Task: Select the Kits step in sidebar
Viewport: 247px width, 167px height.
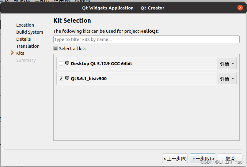Action: [20, 53]
